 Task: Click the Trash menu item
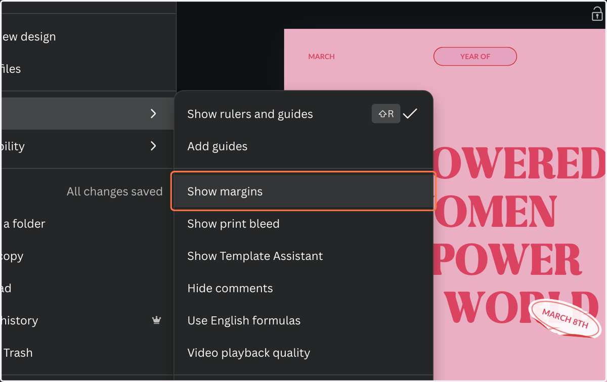(x=88, y=353)
